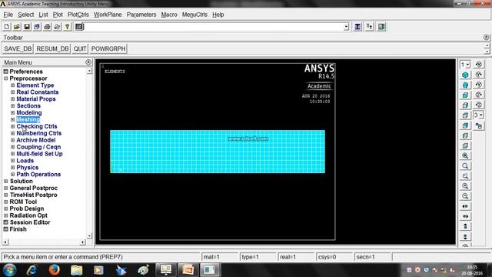492x277 pixels.
Task: Click the New Analysis toolbar icon
Action: pos(7,27)
